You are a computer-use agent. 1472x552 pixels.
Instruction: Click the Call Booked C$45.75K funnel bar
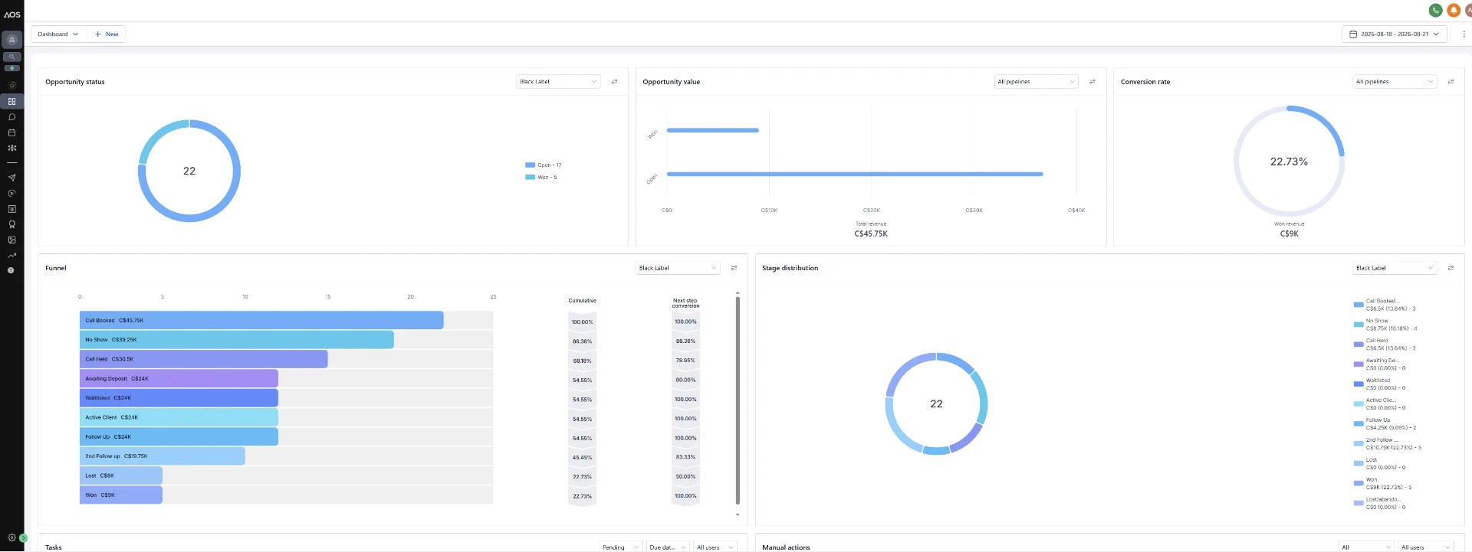261,321
